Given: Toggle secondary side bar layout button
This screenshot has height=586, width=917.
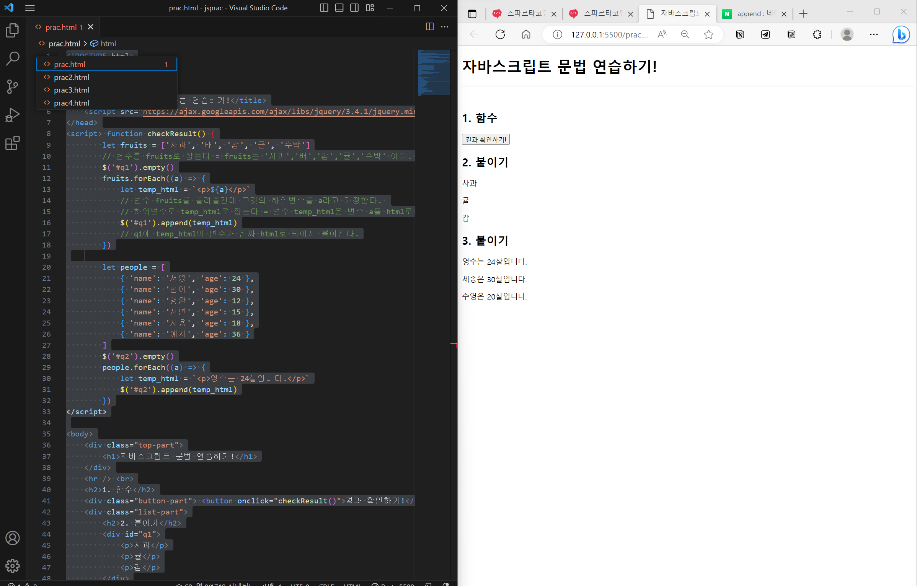Looking at the screenshot, I should pos(354,8).
